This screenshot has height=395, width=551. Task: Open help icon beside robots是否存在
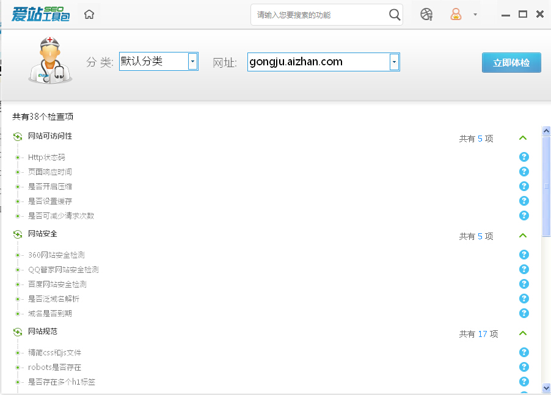(x=524, y=367)
